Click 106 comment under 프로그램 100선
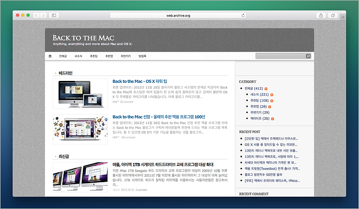The image size is (359, 209). [128, 138]
